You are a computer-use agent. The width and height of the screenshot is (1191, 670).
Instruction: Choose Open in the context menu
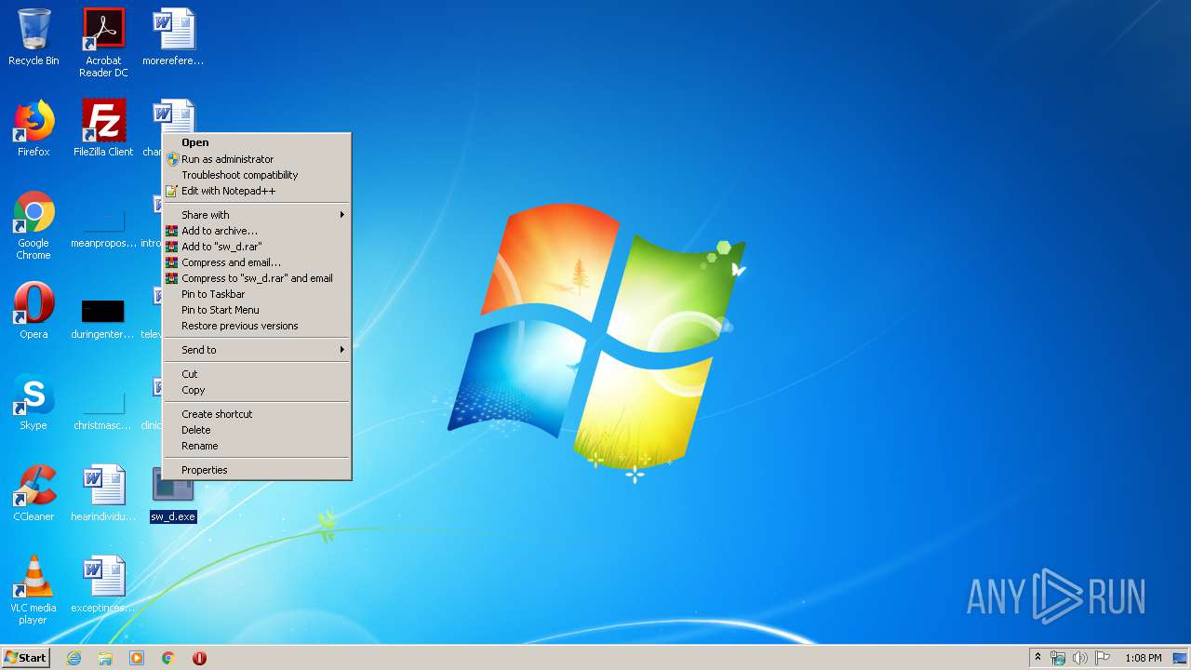click(x=257, y=142)
